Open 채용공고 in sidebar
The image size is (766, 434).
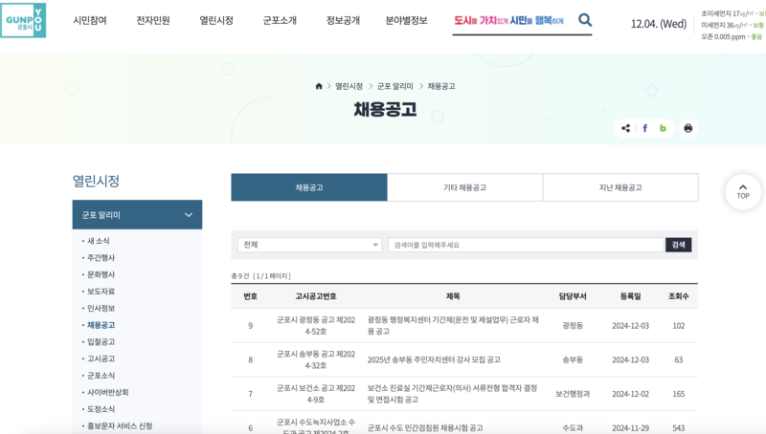pos(101,325)
